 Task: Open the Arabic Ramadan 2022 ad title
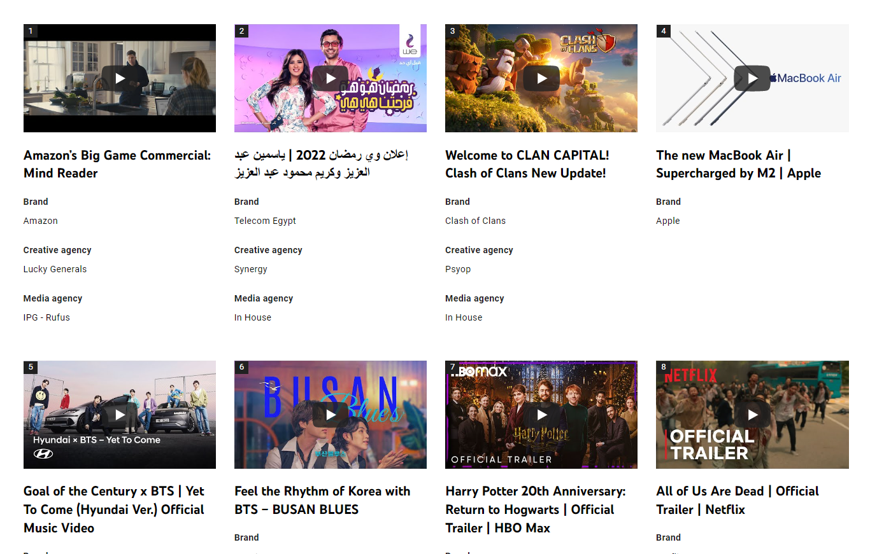[321, 164]
